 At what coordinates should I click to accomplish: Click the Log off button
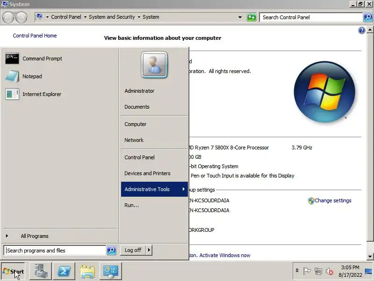(x=133, y=250)
